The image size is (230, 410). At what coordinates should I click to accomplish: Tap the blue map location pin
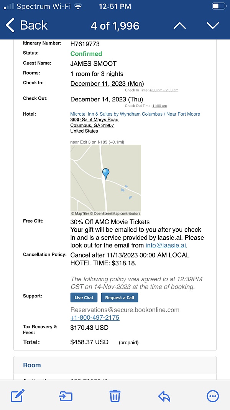click(106, 174)
